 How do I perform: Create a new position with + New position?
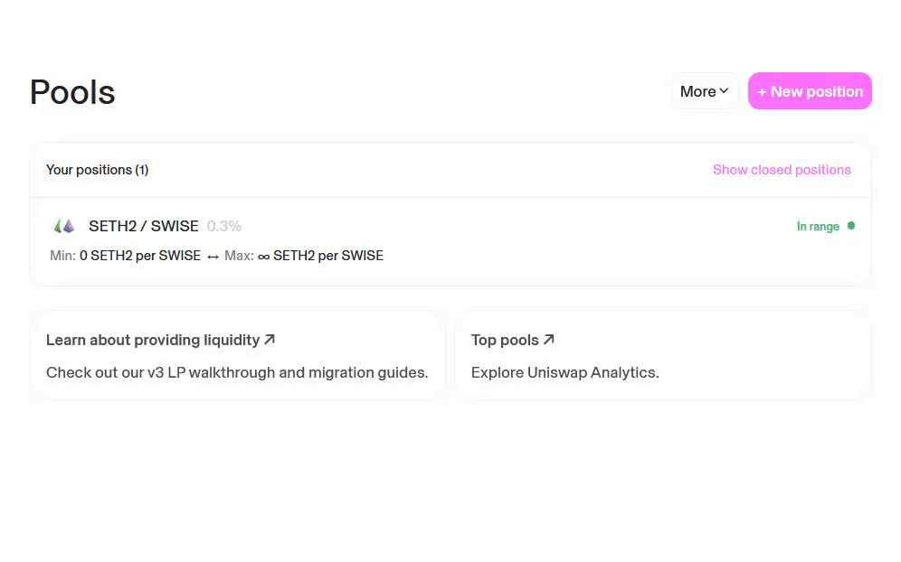tap(810, 91)
